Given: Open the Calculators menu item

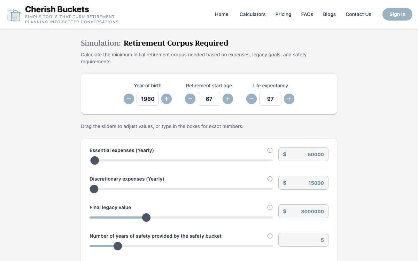Looking at the screenshot, I should 253,14.
